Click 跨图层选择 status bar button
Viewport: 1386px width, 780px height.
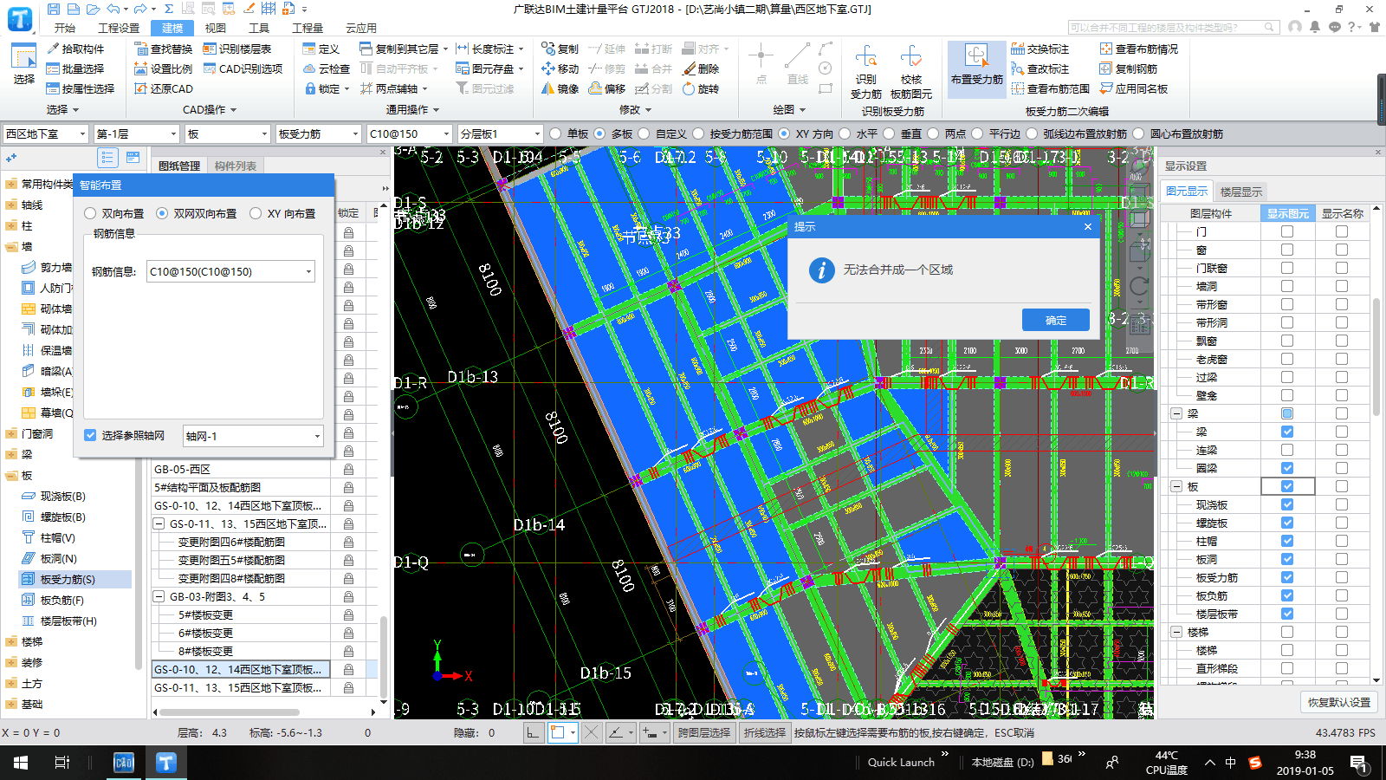(x=703, y=732)
